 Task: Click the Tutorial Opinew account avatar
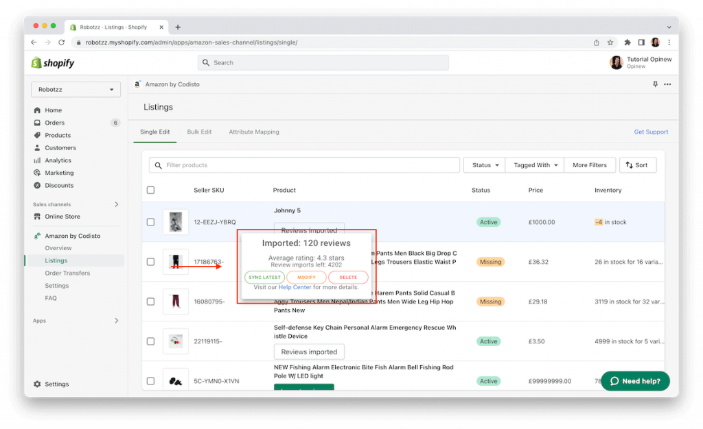[x=616, y=62]
